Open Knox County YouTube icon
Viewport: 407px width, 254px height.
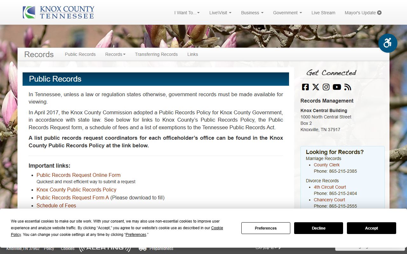[337, 87]
